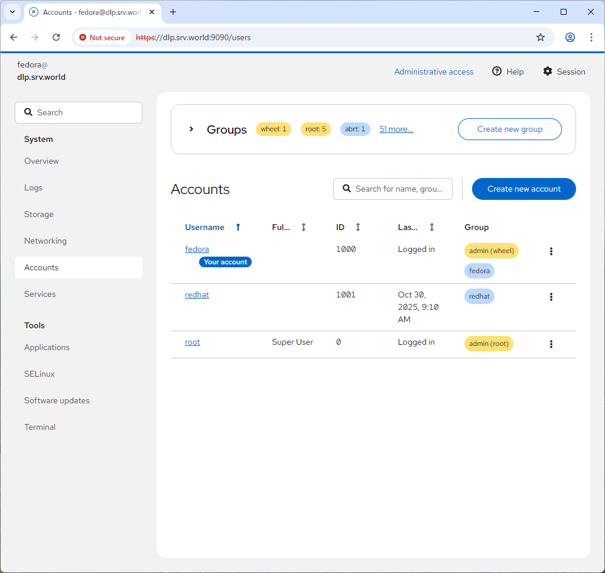Click the Create new group button
Viewport: 605px width, 573px height.
(509, 129)
